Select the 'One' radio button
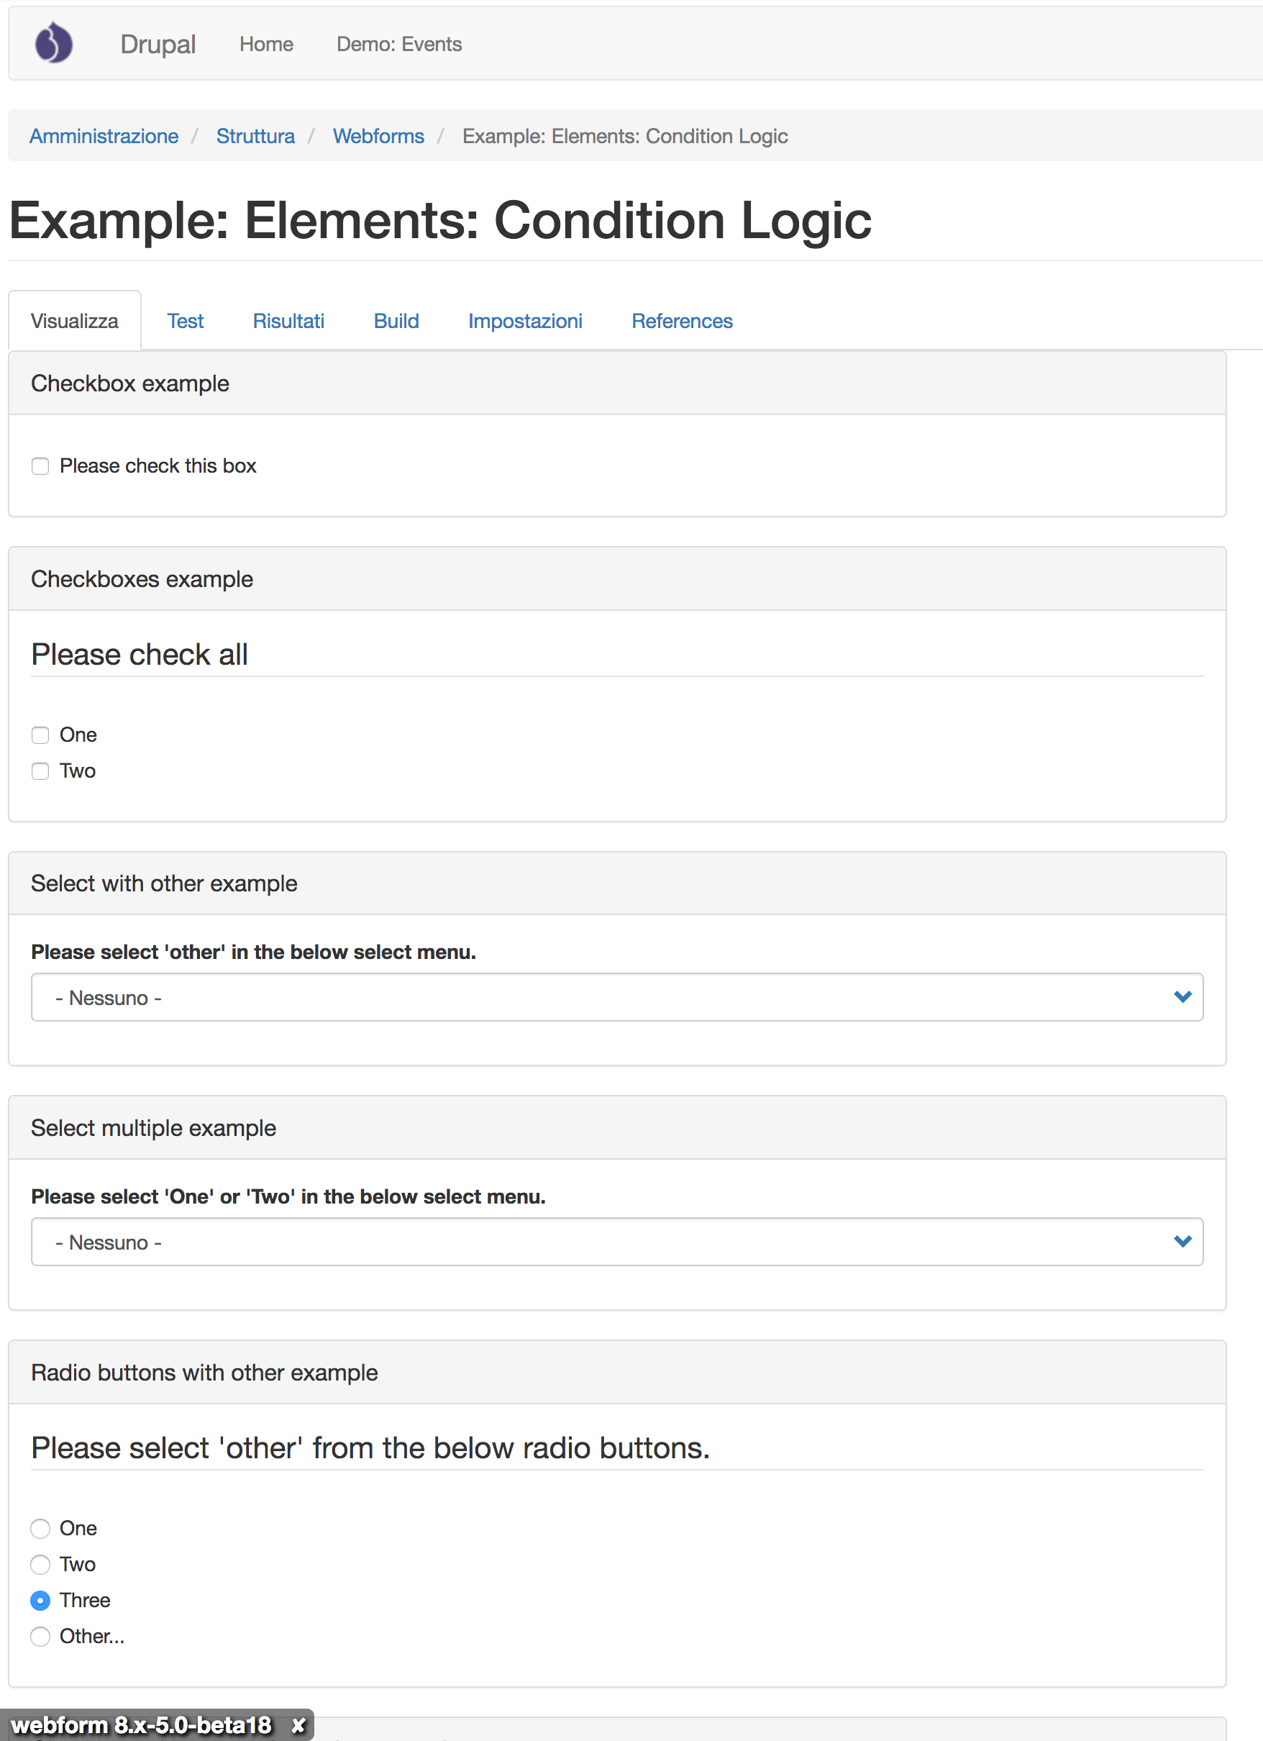The width and height of the screenshot is (1263, 1741). point(40,1528)
